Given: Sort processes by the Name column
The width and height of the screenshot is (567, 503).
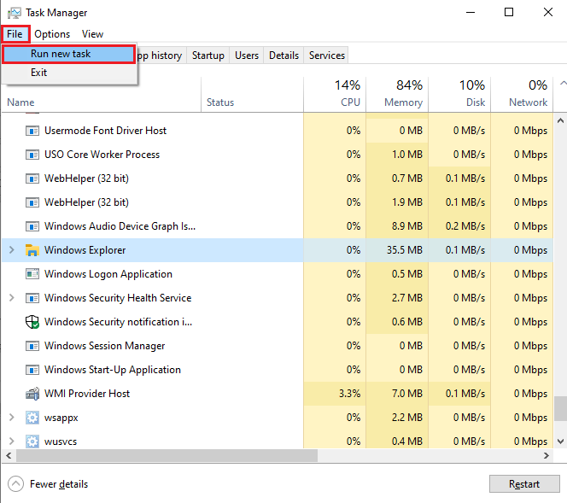Looking at the screenshot, I should pos(102,95).
